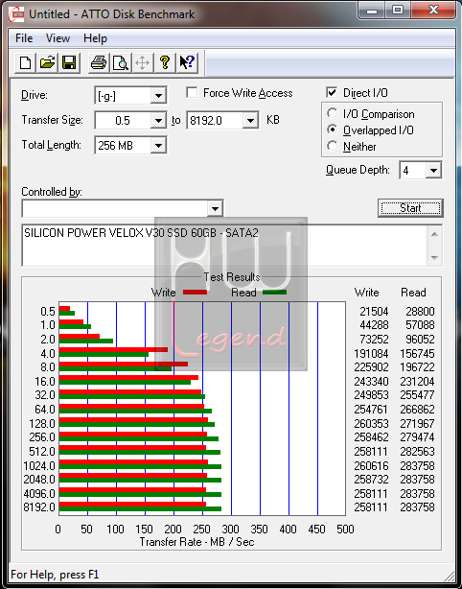Click the read value 279474
The height and width of the screenshot is (589, 462).
[417, 437]
